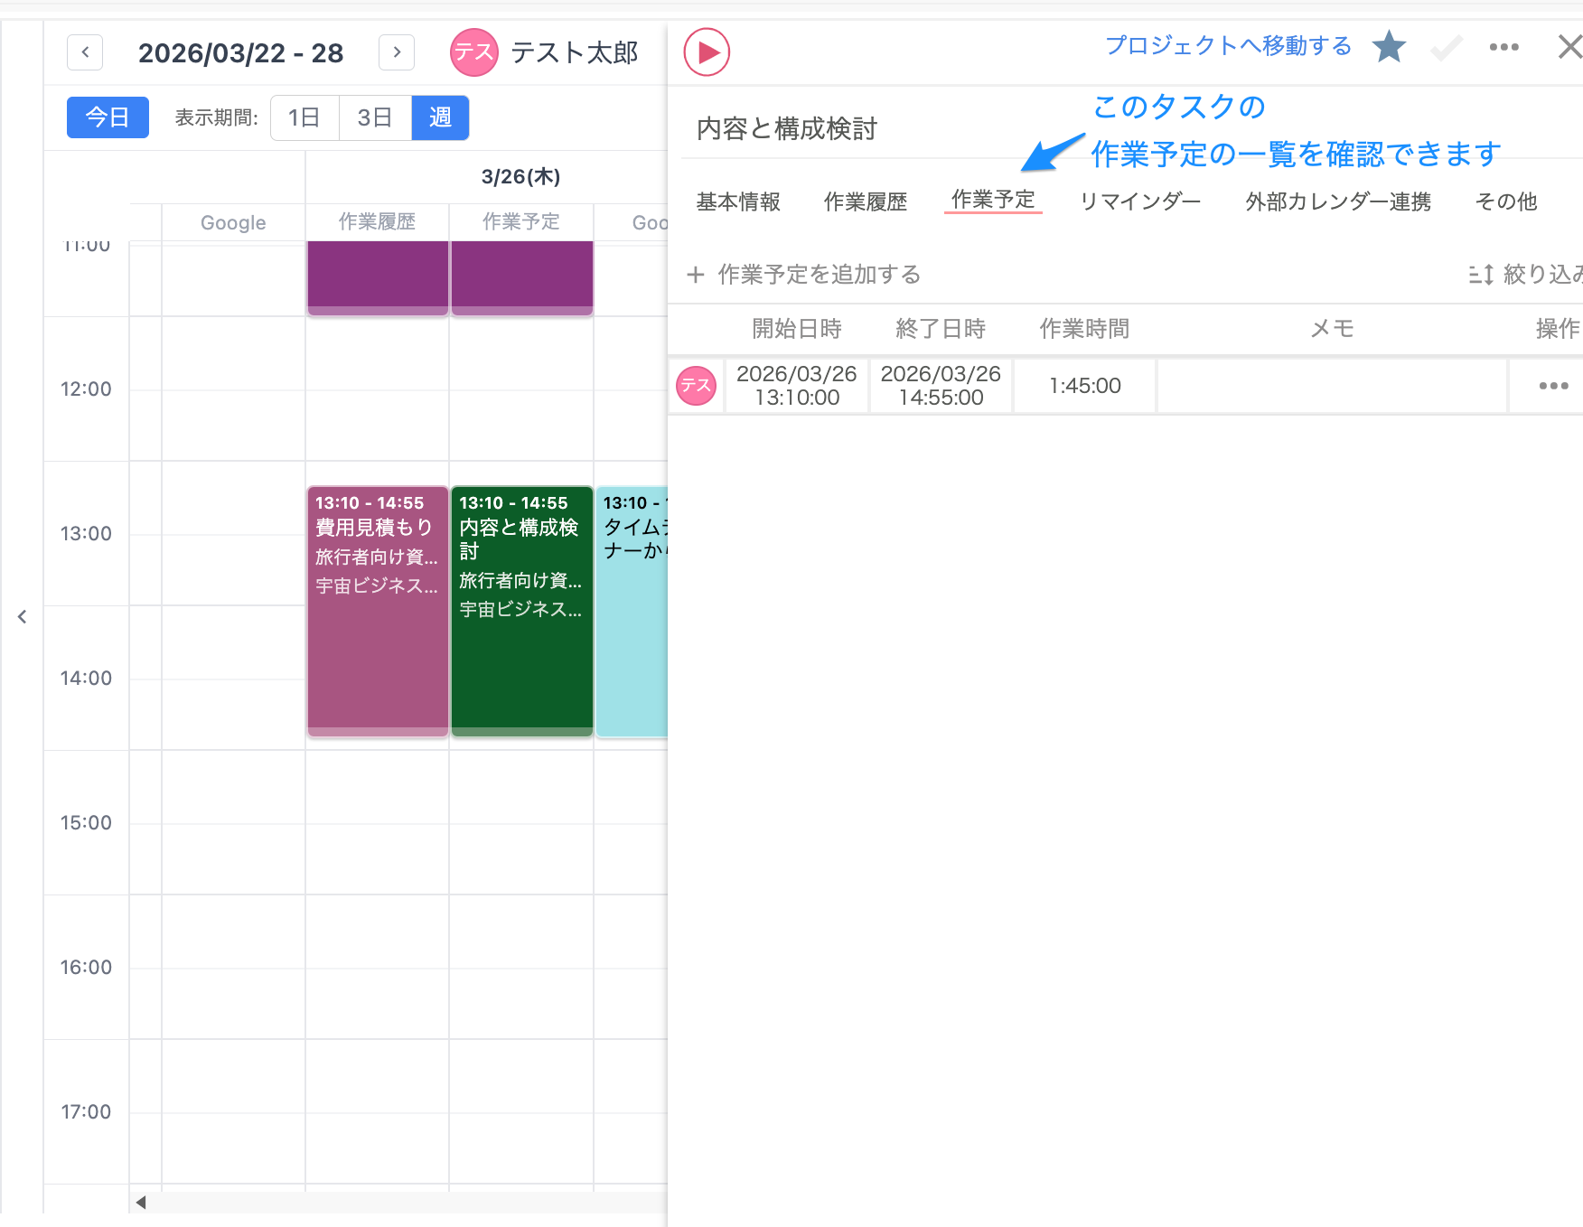Mark the task complete with checkmark icon

[x=1445, y=47]
